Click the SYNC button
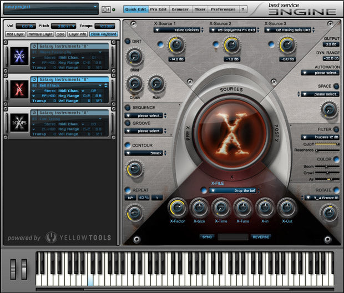 207,237
